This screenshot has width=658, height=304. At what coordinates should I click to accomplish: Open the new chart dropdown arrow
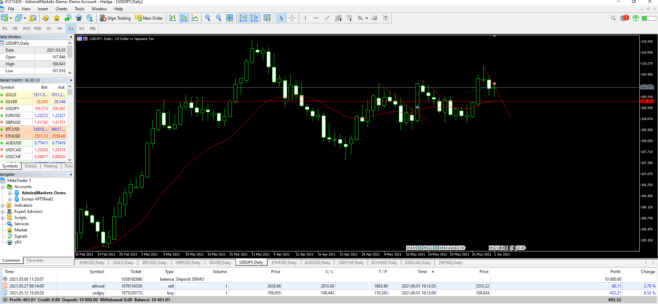pos(11,18)
